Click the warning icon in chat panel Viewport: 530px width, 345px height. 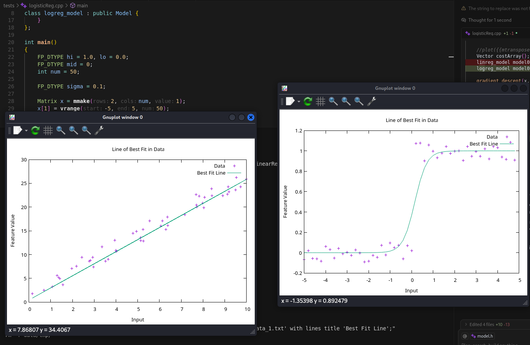[x=463, y=8]
